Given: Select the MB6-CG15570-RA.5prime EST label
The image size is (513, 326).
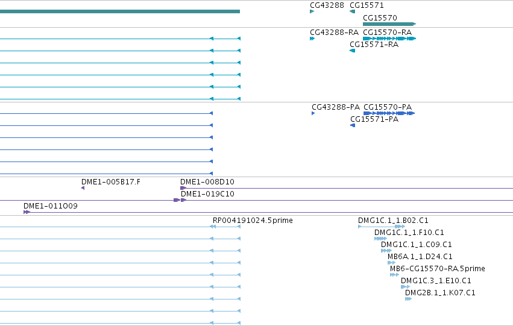Looking at the screenshot, I should pos(438,269).
